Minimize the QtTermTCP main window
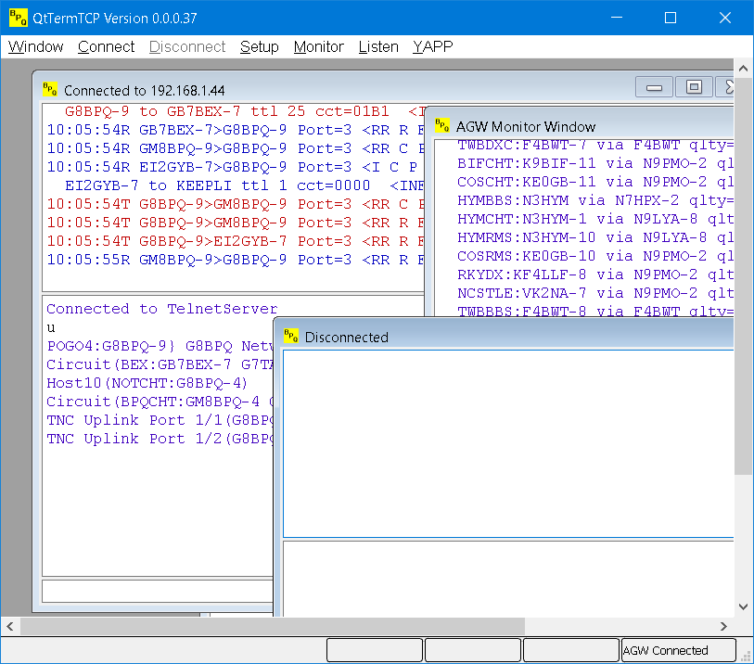Image resolution: width=754 pixels, height=664 pixels. 617,18
